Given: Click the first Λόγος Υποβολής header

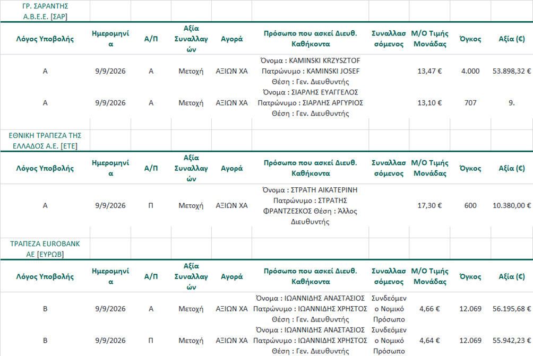Looking at the screenshot, I should [45, 39].
